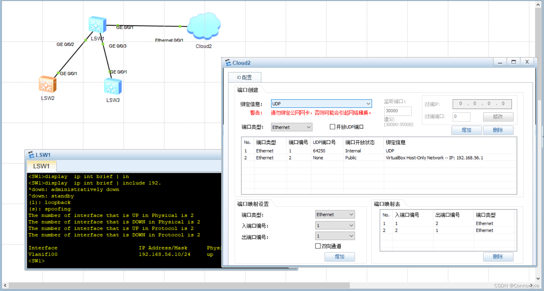
Task: Select mapping row with 入端口 2 出端口 1
Action: [448, 230]
